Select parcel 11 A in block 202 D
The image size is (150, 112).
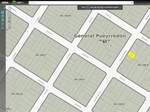[x=27, y=100]
